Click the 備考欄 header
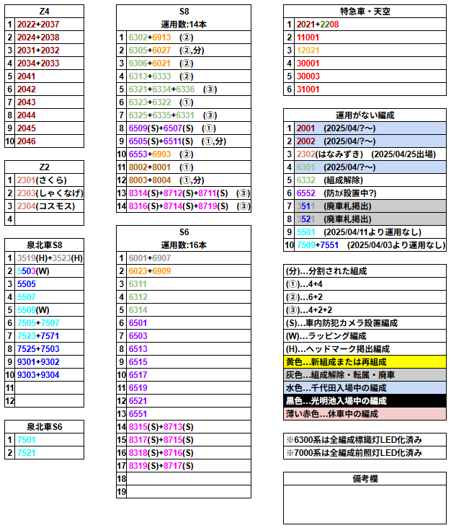This screenshot has width=451, height=528. coord(365,478)
